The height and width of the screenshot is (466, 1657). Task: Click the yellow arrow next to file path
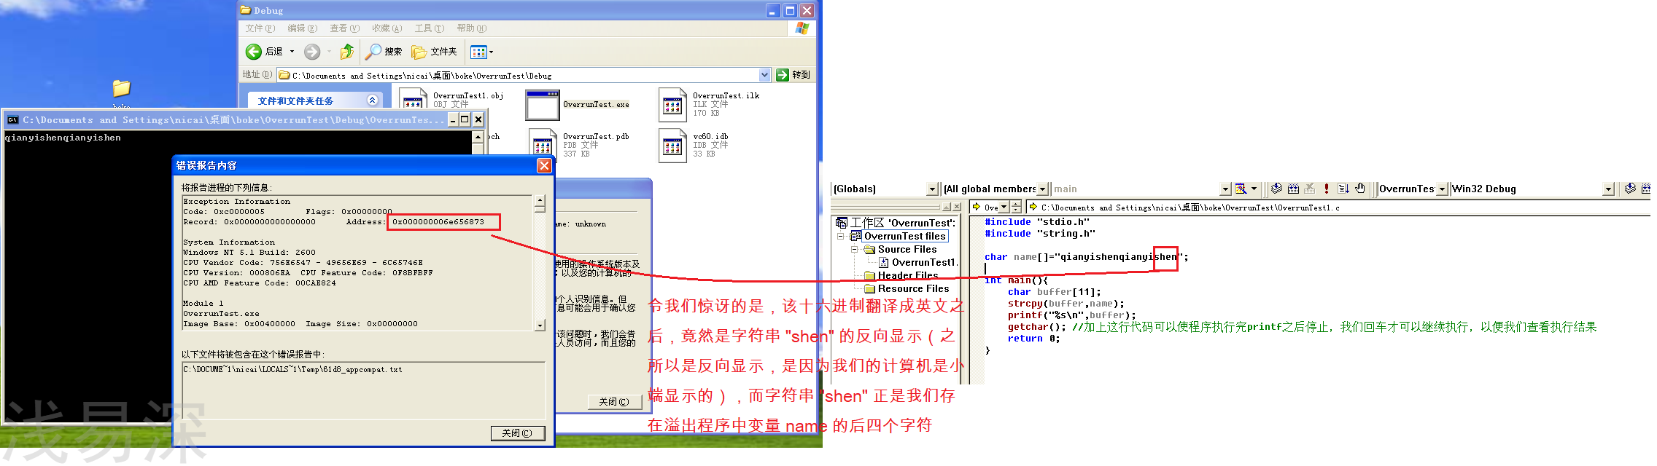tap(1033, 208)
